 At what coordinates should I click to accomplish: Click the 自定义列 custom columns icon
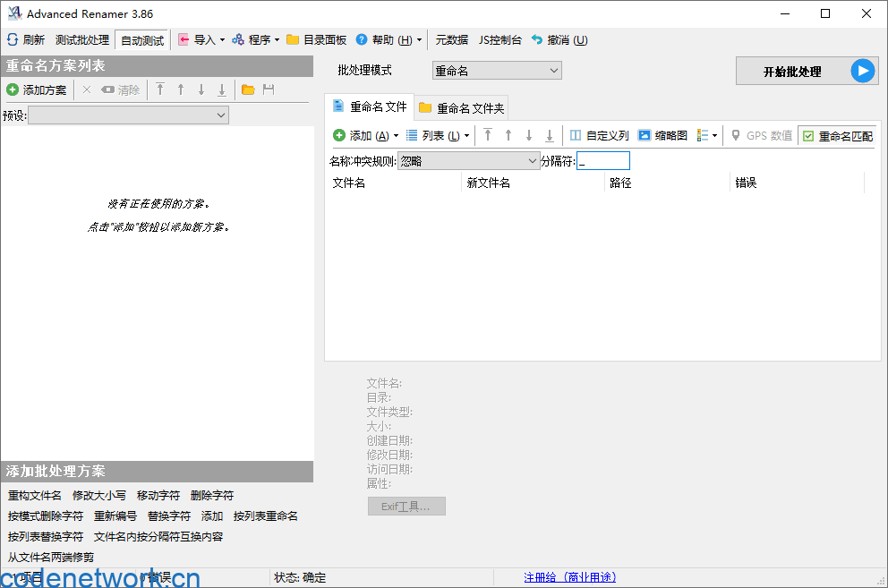[576, 135]
